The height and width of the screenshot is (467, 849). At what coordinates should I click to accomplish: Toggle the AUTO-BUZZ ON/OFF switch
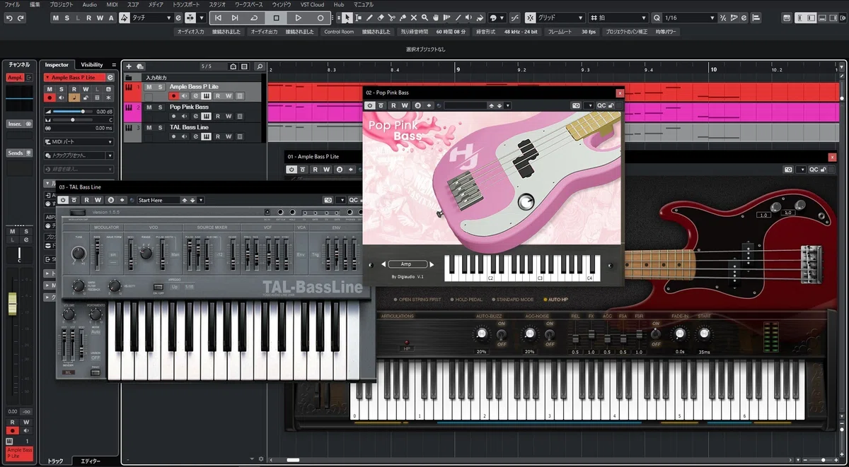[502, 333]
